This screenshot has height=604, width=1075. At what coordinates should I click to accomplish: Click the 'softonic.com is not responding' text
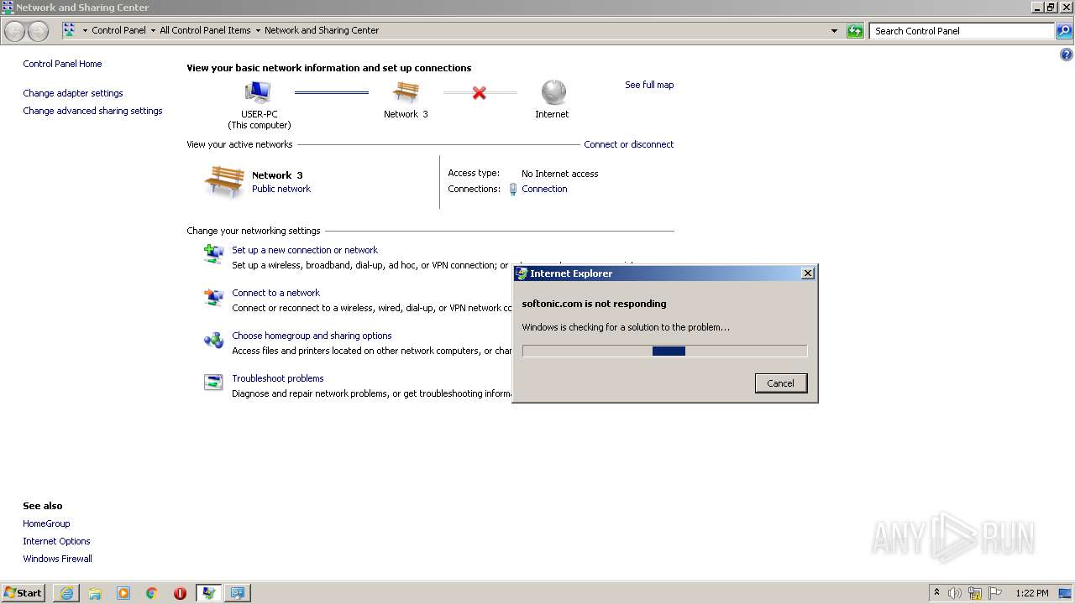tap(594, 304)
